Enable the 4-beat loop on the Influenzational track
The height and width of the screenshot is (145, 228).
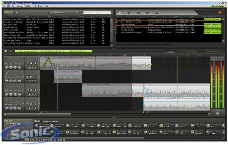[33, 94]
